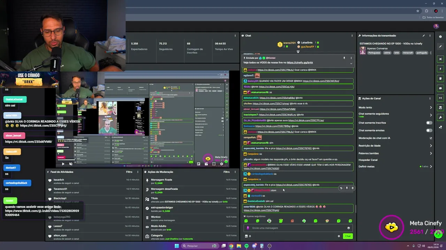The width and height of the screenshot is (446, 250).
Task: Click the Windows Start button
Action: [177, 246]
